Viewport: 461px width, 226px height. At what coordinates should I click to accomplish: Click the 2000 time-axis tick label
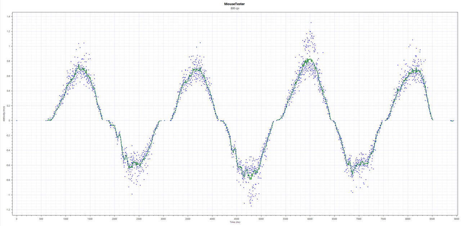click(115, 218)
